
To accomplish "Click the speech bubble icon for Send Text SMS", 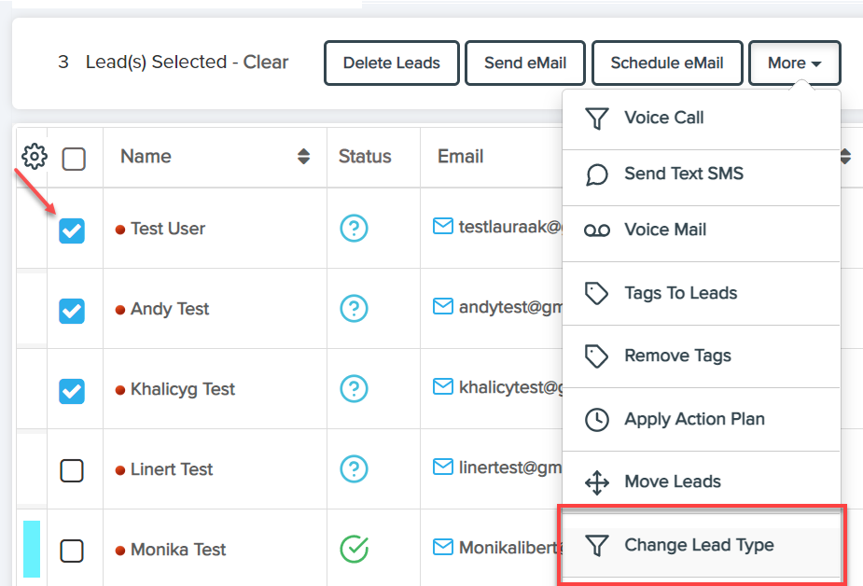I will coord(597,174).
